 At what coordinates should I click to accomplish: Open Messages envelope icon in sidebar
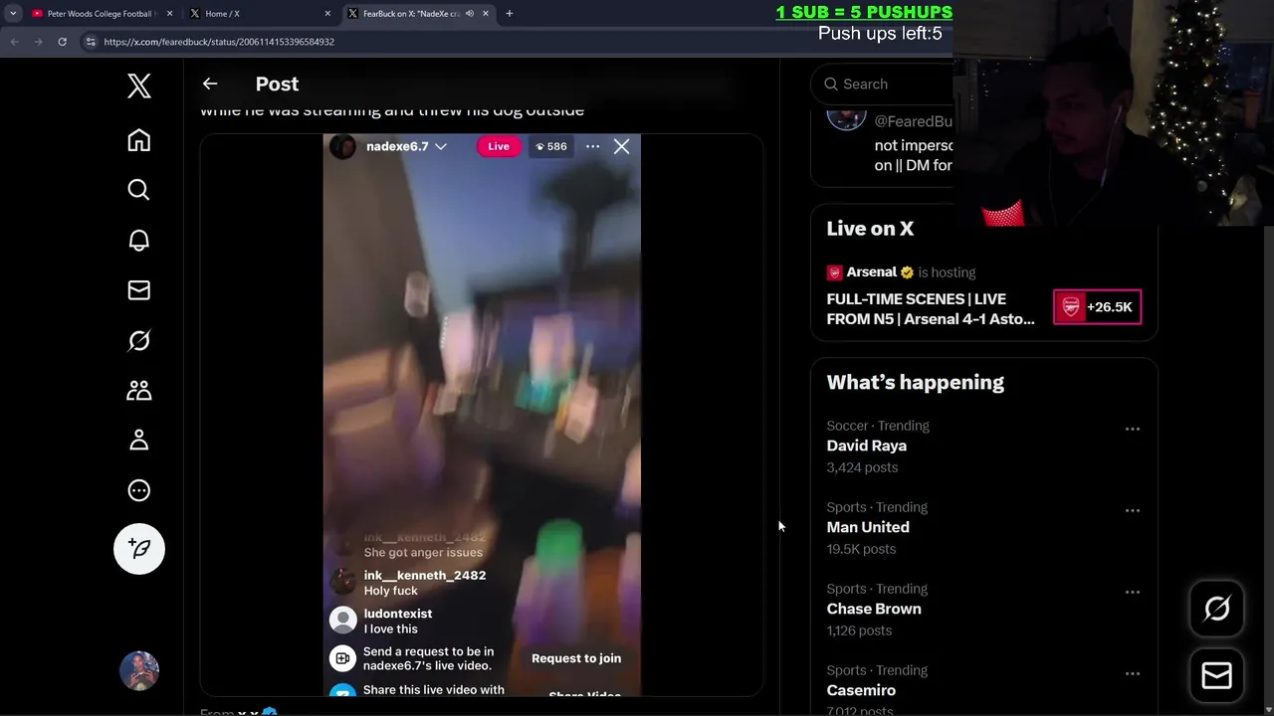coord(139,290)
